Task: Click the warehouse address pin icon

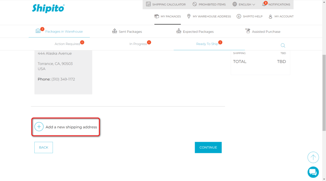Action: click(189, 16)
